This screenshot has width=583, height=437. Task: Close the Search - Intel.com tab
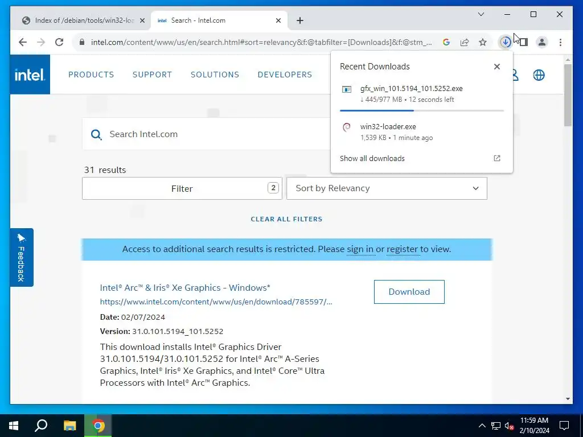278,20
